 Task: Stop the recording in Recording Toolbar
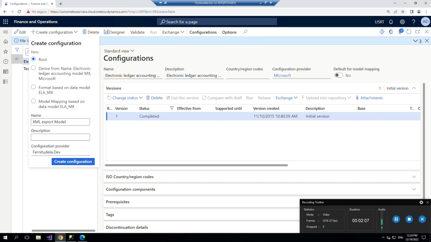[x=409, y=219]
